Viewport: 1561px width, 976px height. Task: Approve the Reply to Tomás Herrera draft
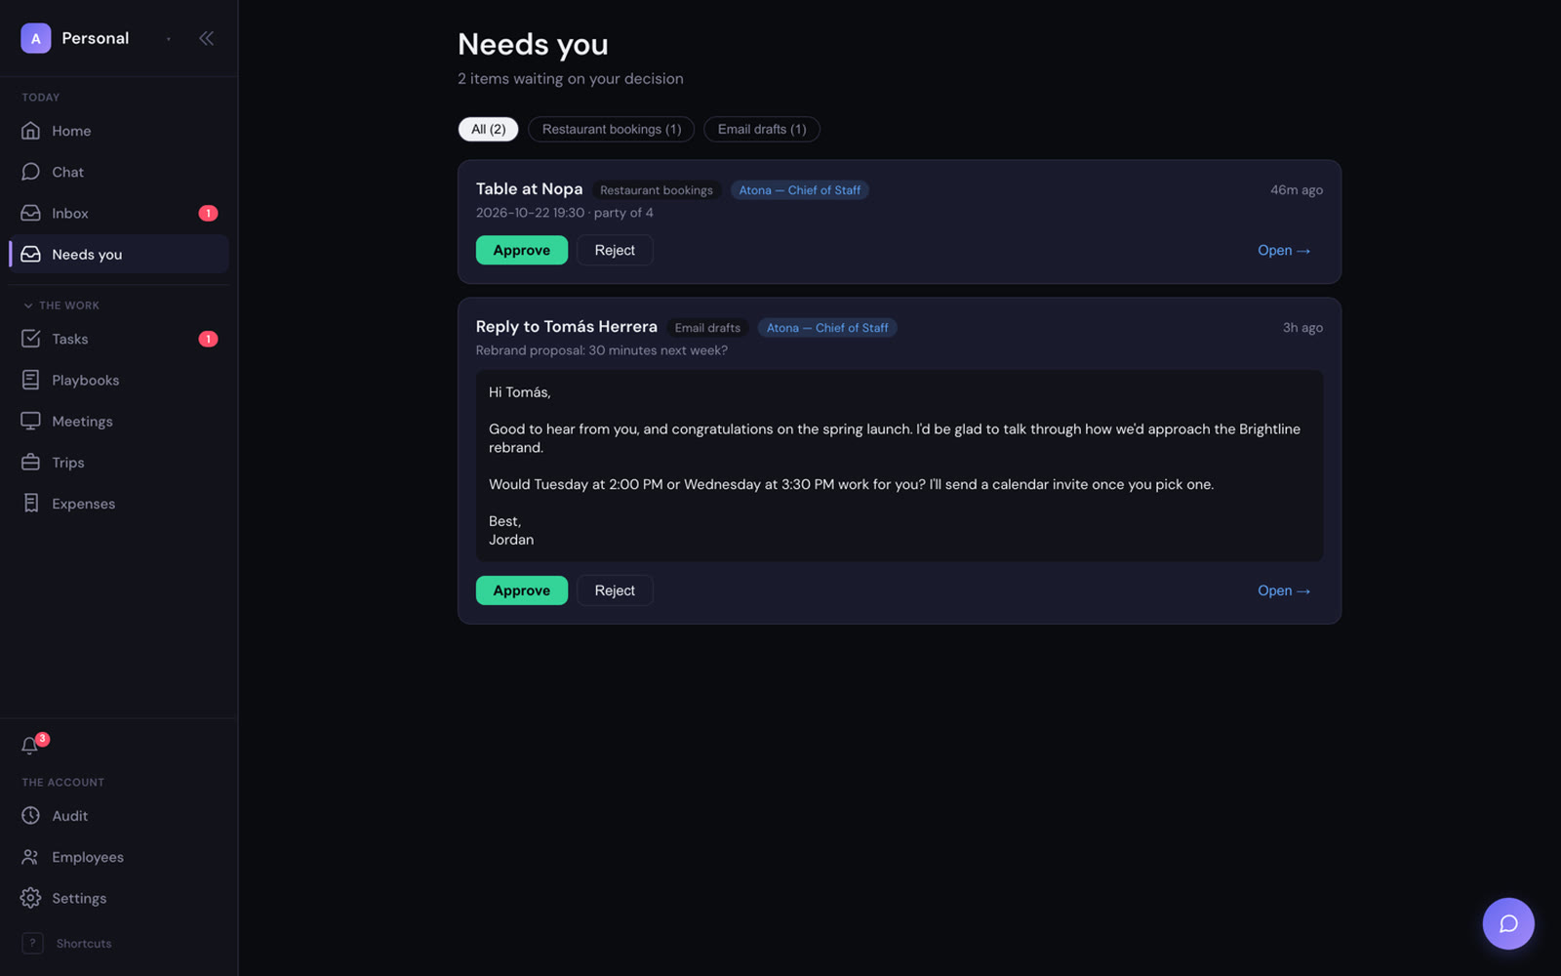click(522, 590)
